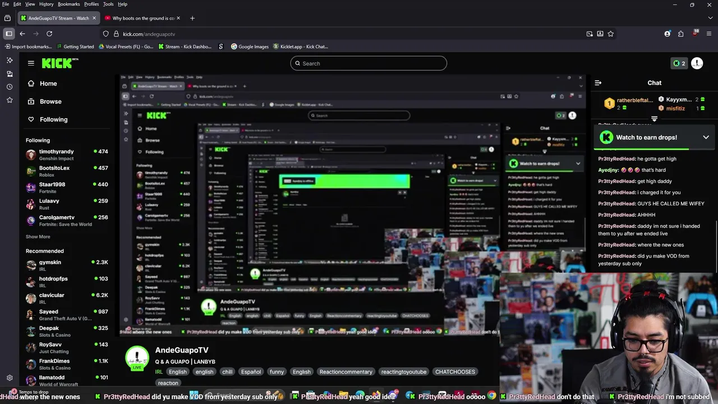718x404 pixels.
Task: Open gymskin recommended channel
Action: coord(67,265)
